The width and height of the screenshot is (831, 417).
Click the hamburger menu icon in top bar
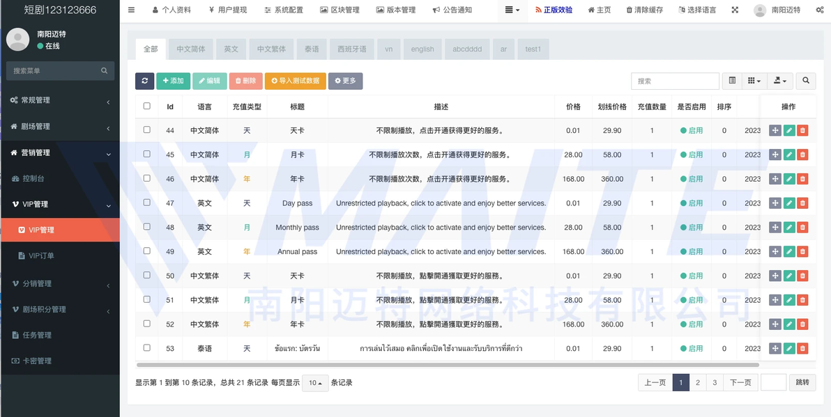click(131, 10)
